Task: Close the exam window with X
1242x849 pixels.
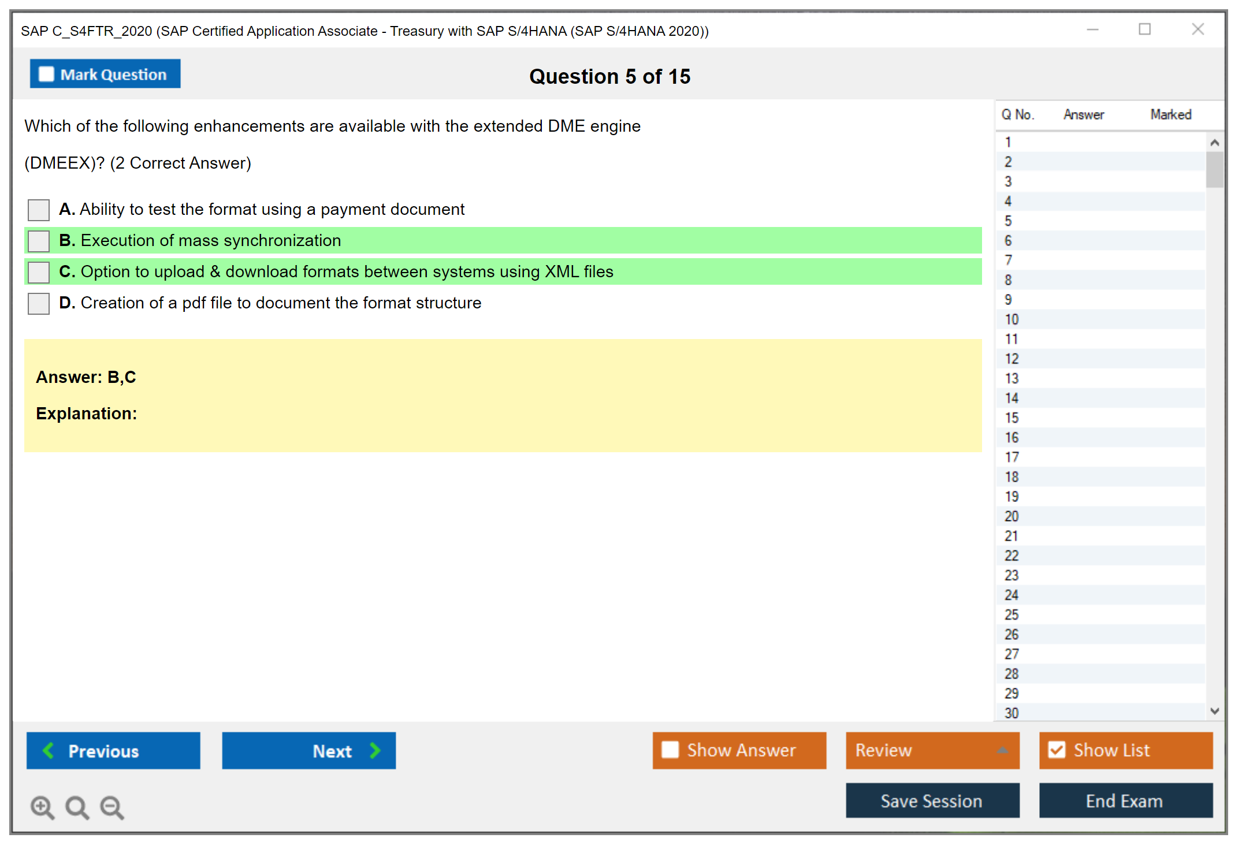Action: coord(1198,29)
